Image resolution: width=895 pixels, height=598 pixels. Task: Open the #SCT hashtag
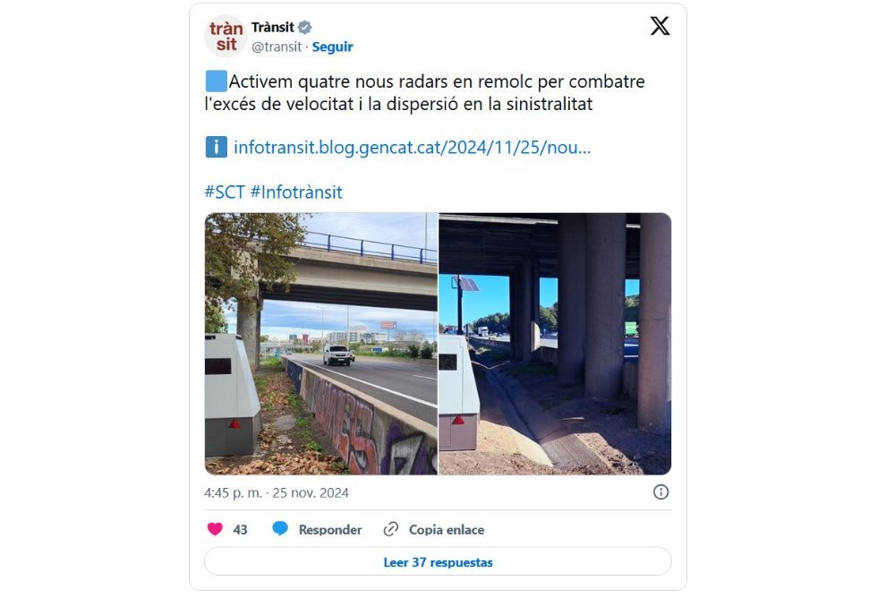[x=225, y=192]
